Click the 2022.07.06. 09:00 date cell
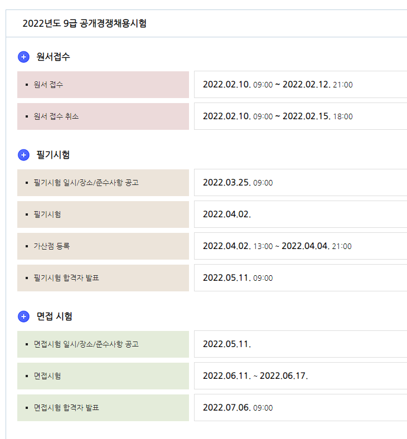Screen dimensions: 407x439 point(238,408)
